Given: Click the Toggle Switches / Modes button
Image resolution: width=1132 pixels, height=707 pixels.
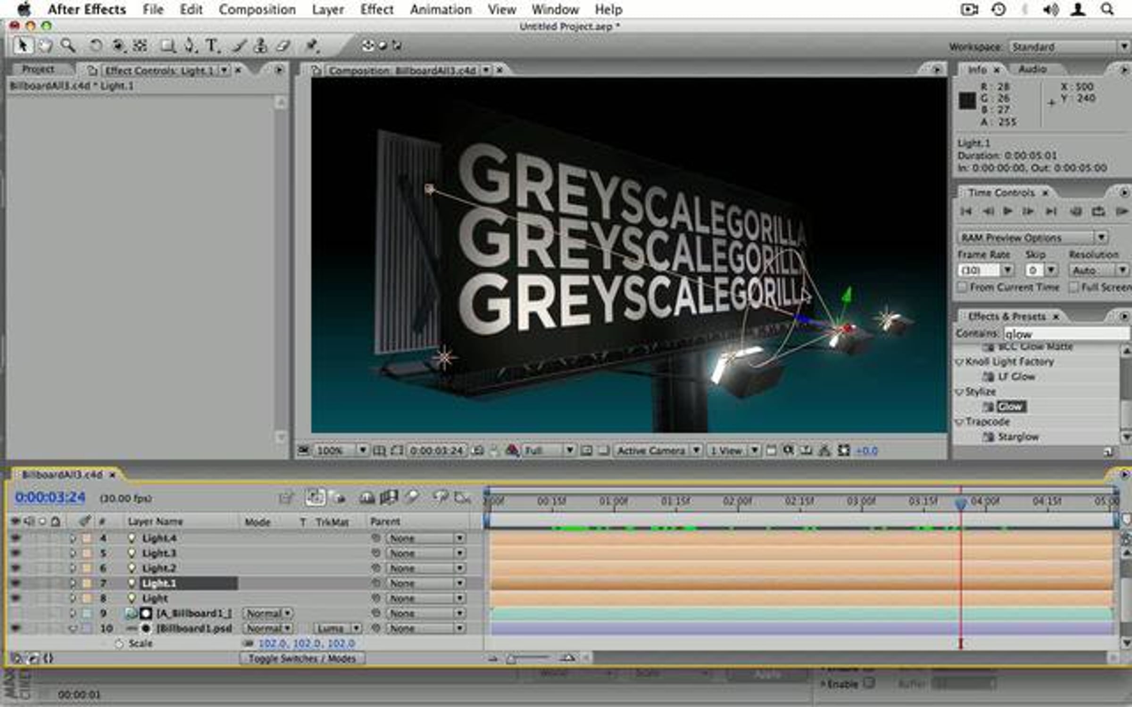Looking at the screenshot, I should (x=302, y=658).
